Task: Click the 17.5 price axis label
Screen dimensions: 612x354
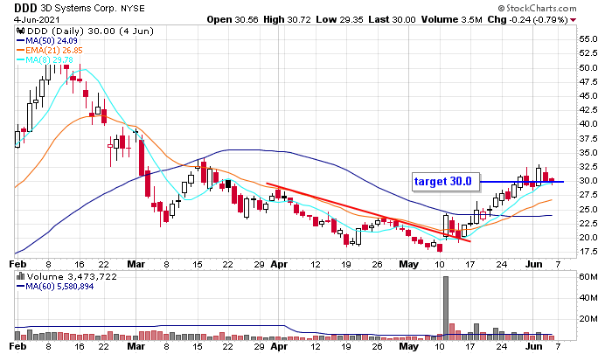Action: pyautogui.click(x=588, y=252)
